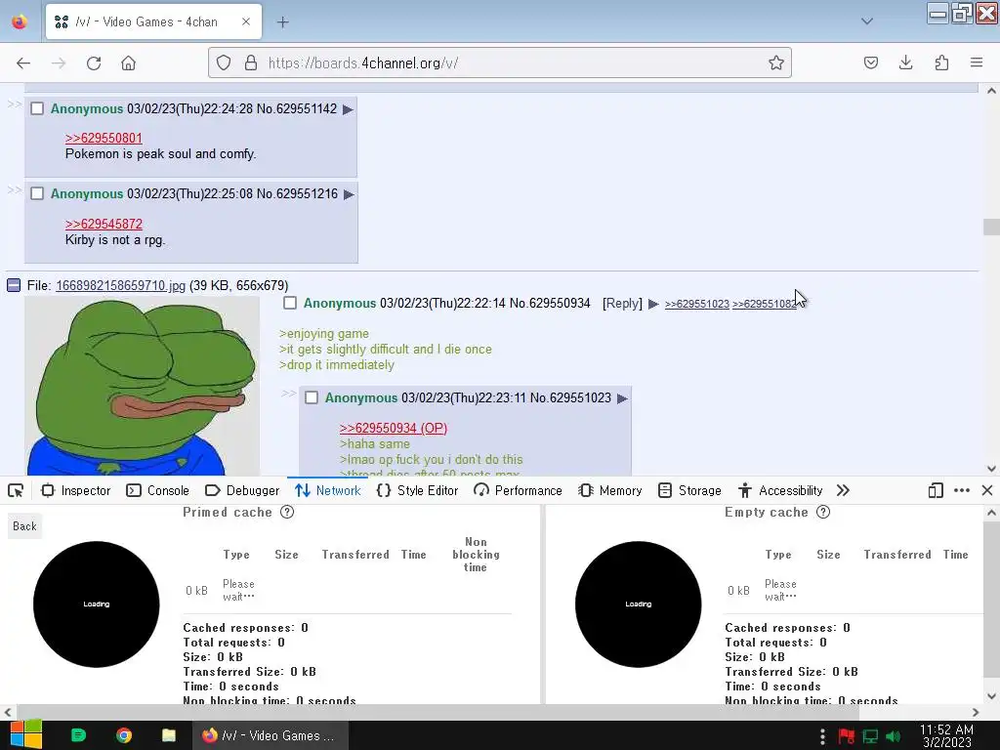Switch to the Debugger tab

point(242,490)
